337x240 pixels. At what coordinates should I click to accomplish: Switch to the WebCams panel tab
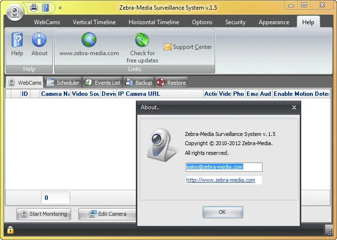[x=25, y=83]
